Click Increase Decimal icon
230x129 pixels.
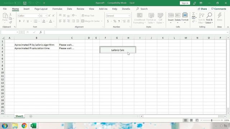124,21
